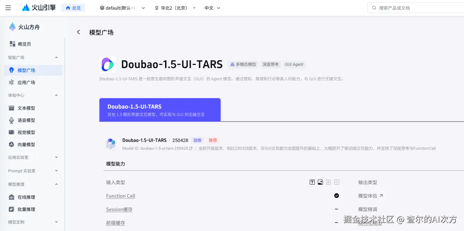Click the Doubao model logo
Image resolution: width=464 pixels, height=231 pixels.
(107, 64)
